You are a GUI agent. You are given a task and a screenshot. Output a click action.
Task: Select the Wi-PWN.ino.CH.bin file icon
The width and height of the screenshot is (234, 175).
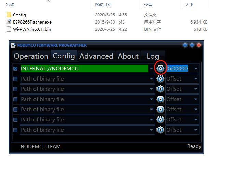(9, 29)
